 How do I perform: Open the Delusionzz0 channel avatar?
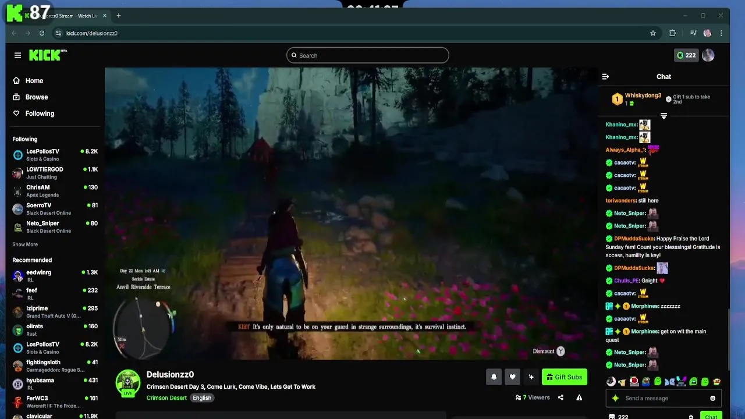pos(128,384)
